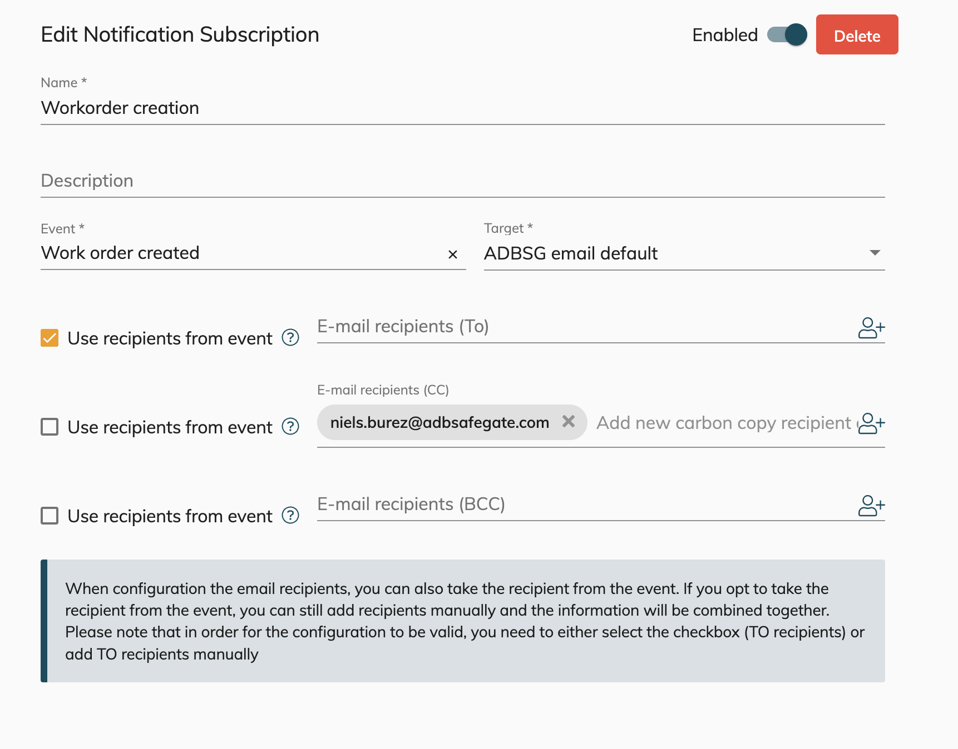Screen dimensions: 958x749
Task: Expand the Target dropdown arrow
Action: pos(875,253)
